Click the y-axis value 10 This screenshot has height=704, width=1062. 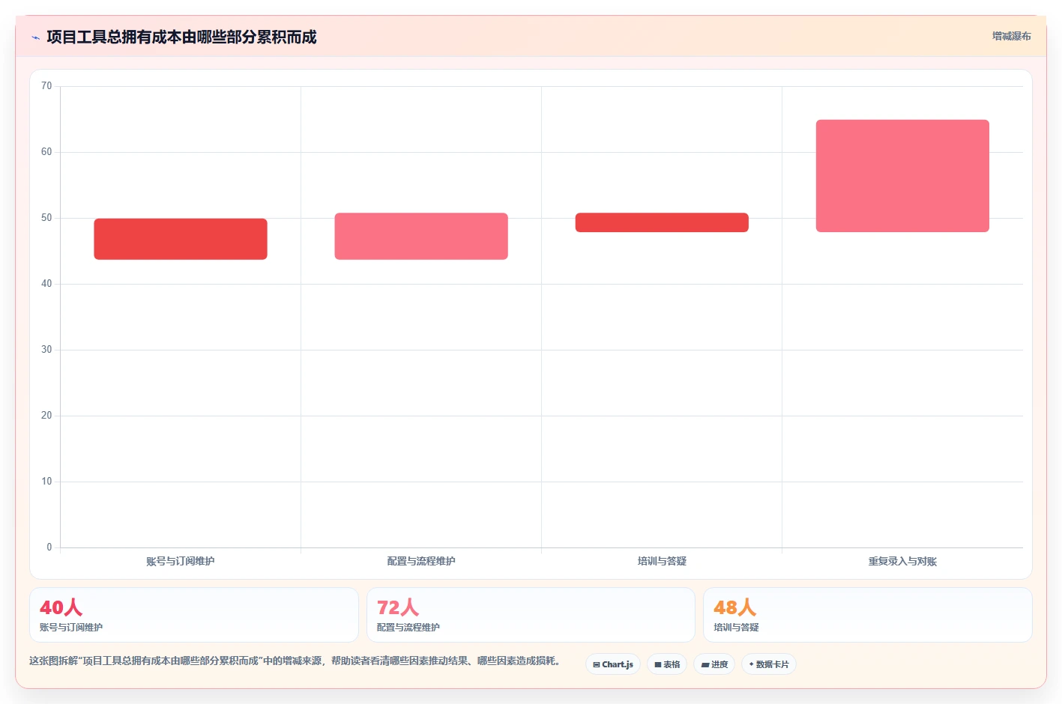click(x=46, y=482)
